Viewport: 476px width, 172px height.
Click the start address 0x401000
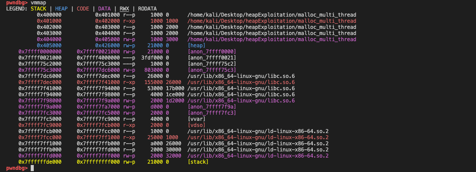[49, 21]
